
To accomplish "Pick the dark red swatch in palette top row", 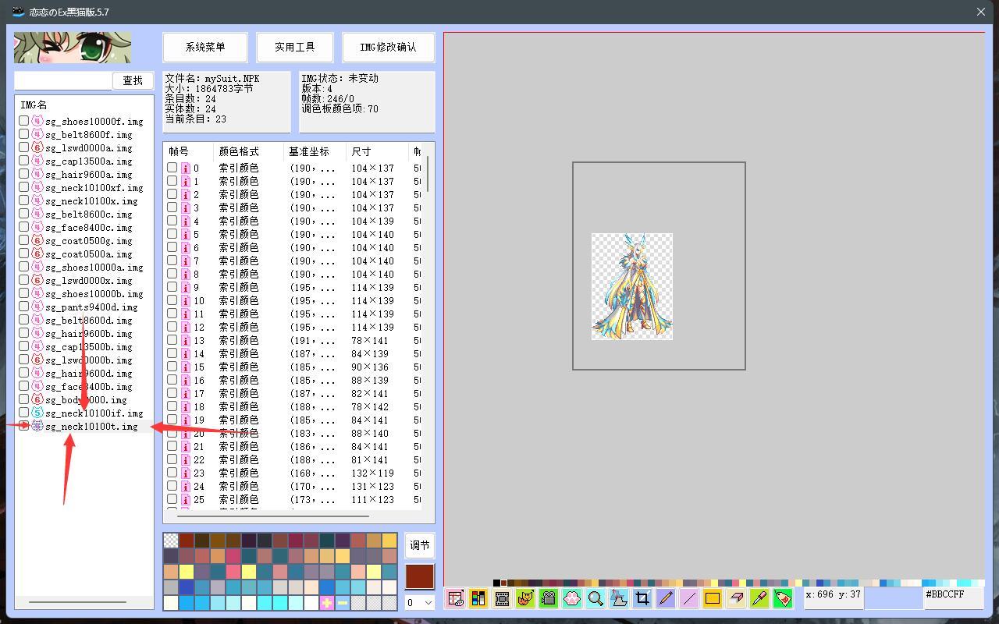I will coord(187,541).
